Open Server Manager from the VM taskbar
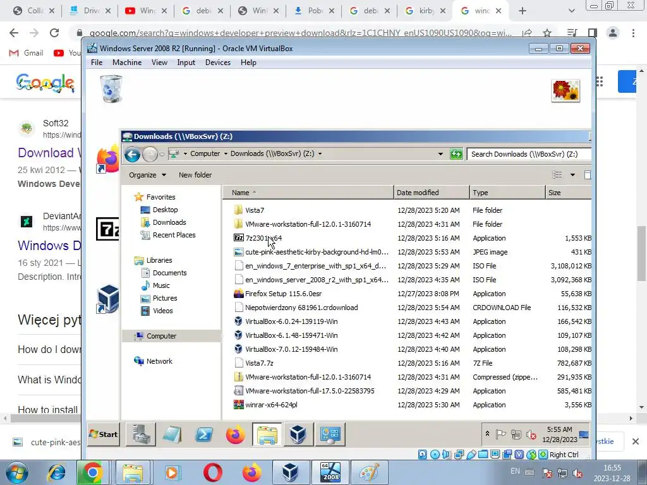The width and height of the screenshot is (647, 485). (141, 434)
